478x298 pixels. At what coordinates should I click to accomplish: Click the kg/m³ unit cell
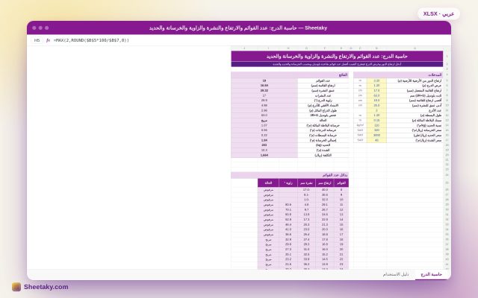360,125
